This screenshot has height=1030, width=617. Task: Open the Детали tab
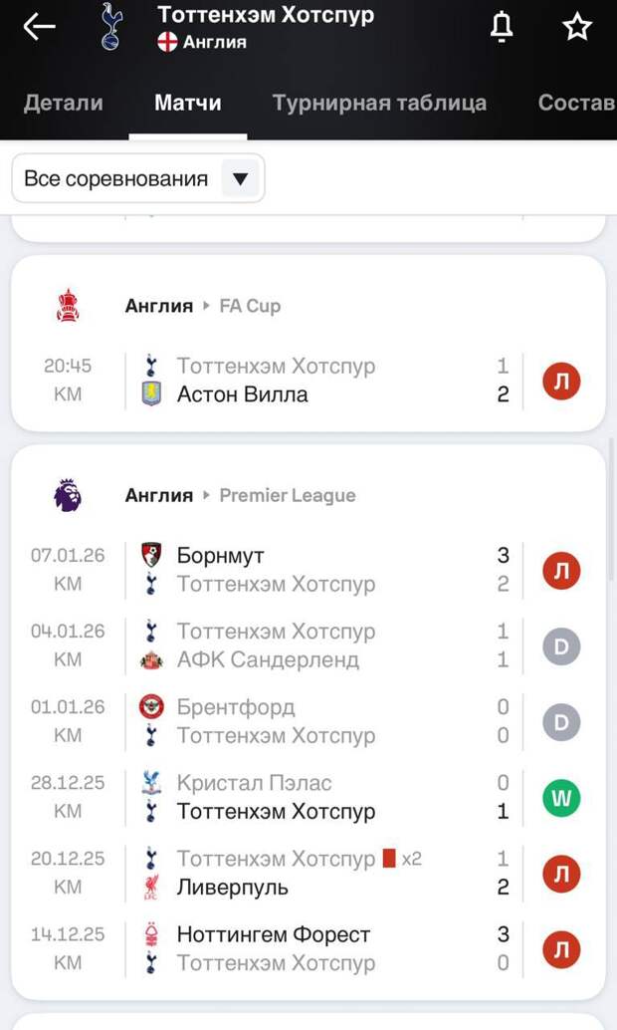pyautogui.click(x=63, y=103)
